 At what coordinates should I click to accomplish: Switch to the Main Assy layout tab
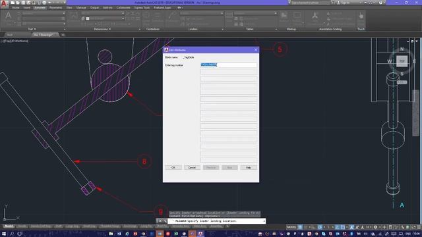tap(200, 226)
